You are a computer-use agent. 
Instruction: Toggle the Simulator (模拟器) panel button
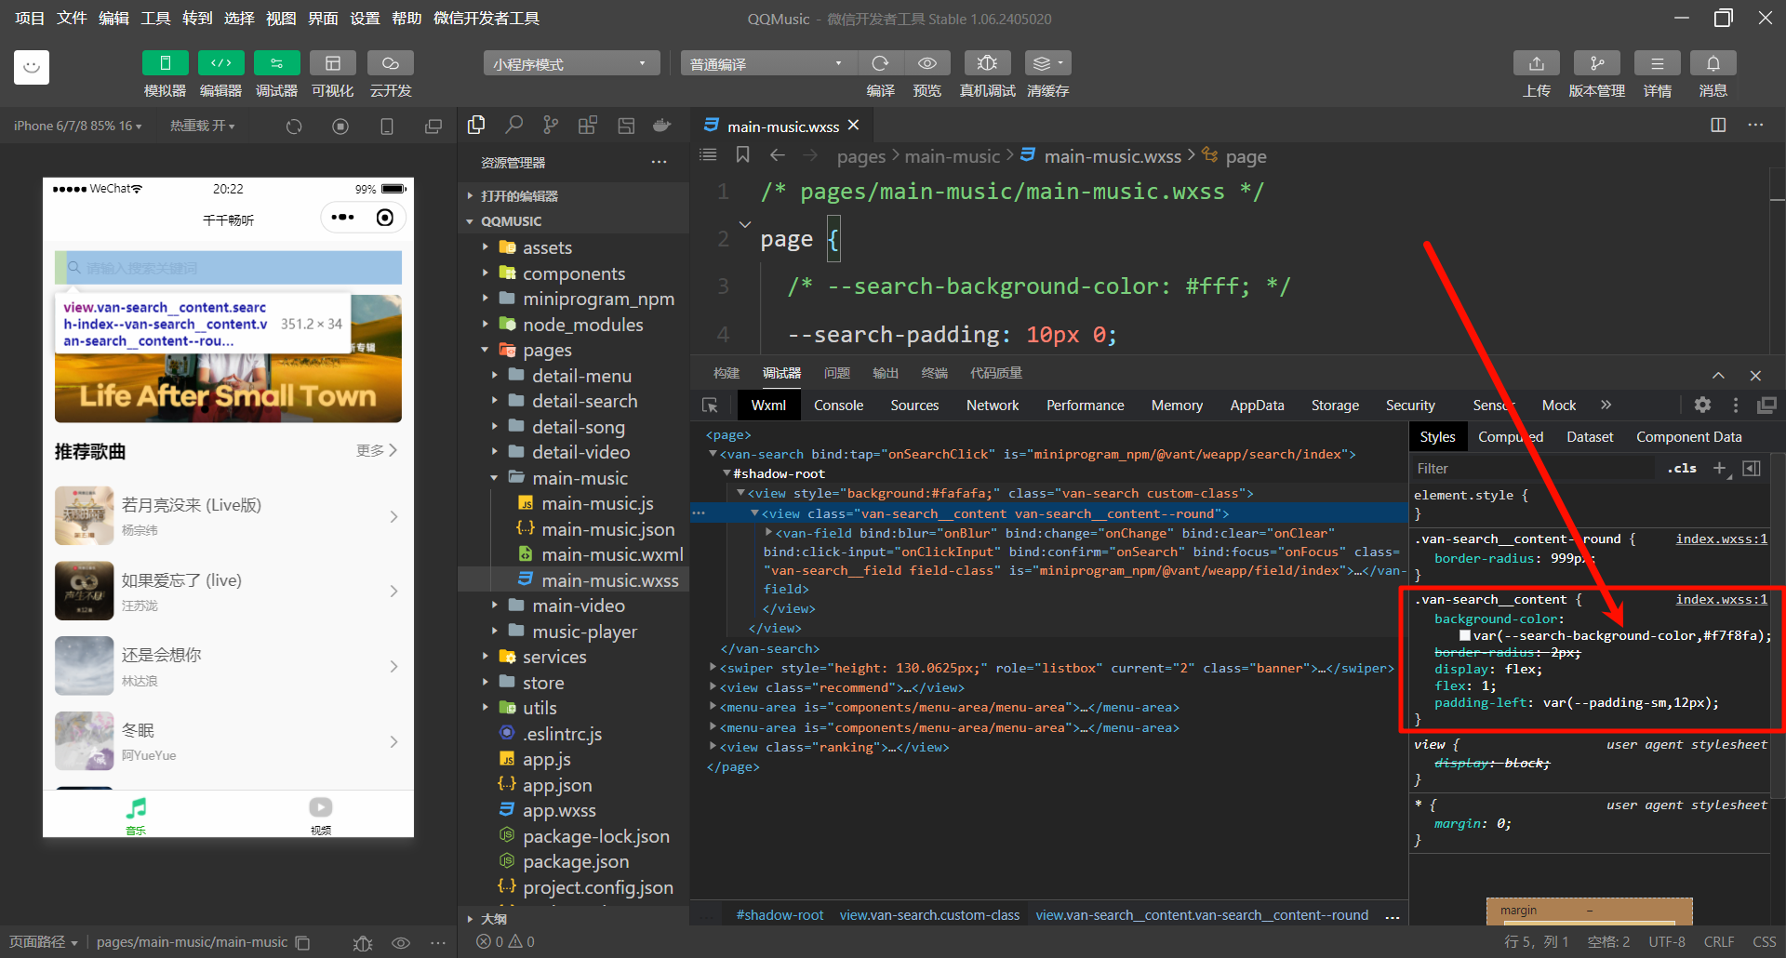165,63
